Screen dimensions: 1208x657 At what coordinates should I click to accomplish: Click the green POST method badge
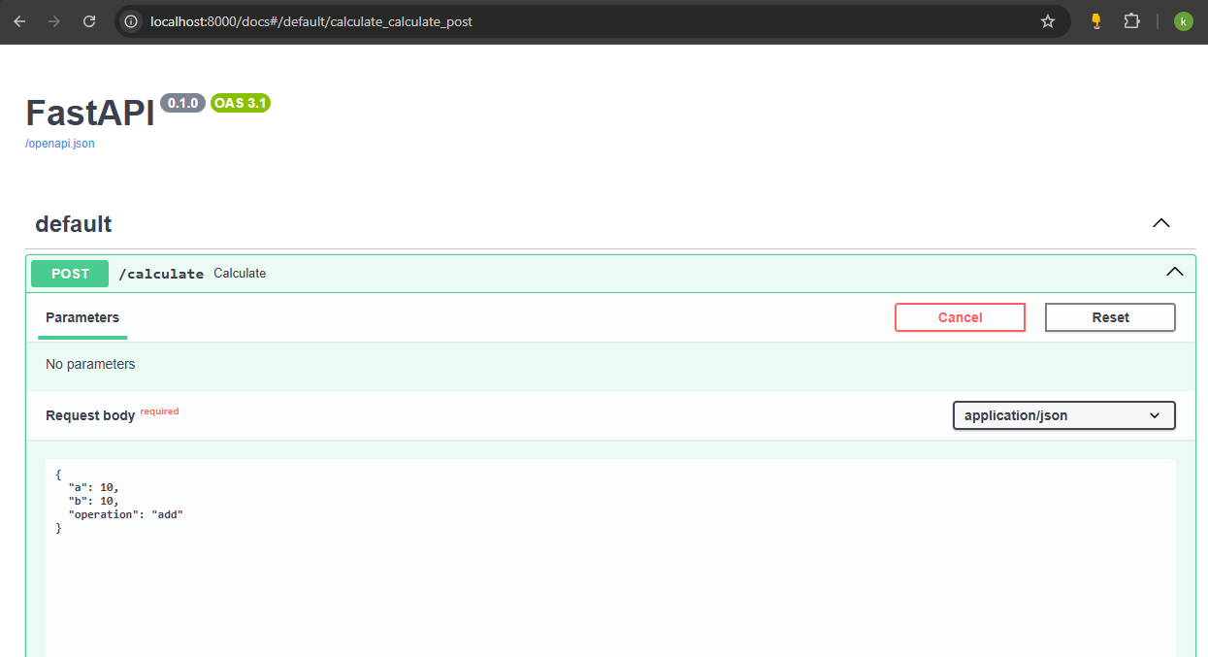point(70,274)
